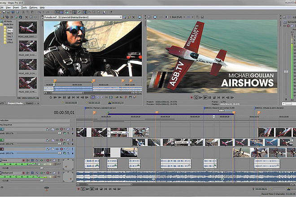Open the Help menu

click(x=42, y=8)
